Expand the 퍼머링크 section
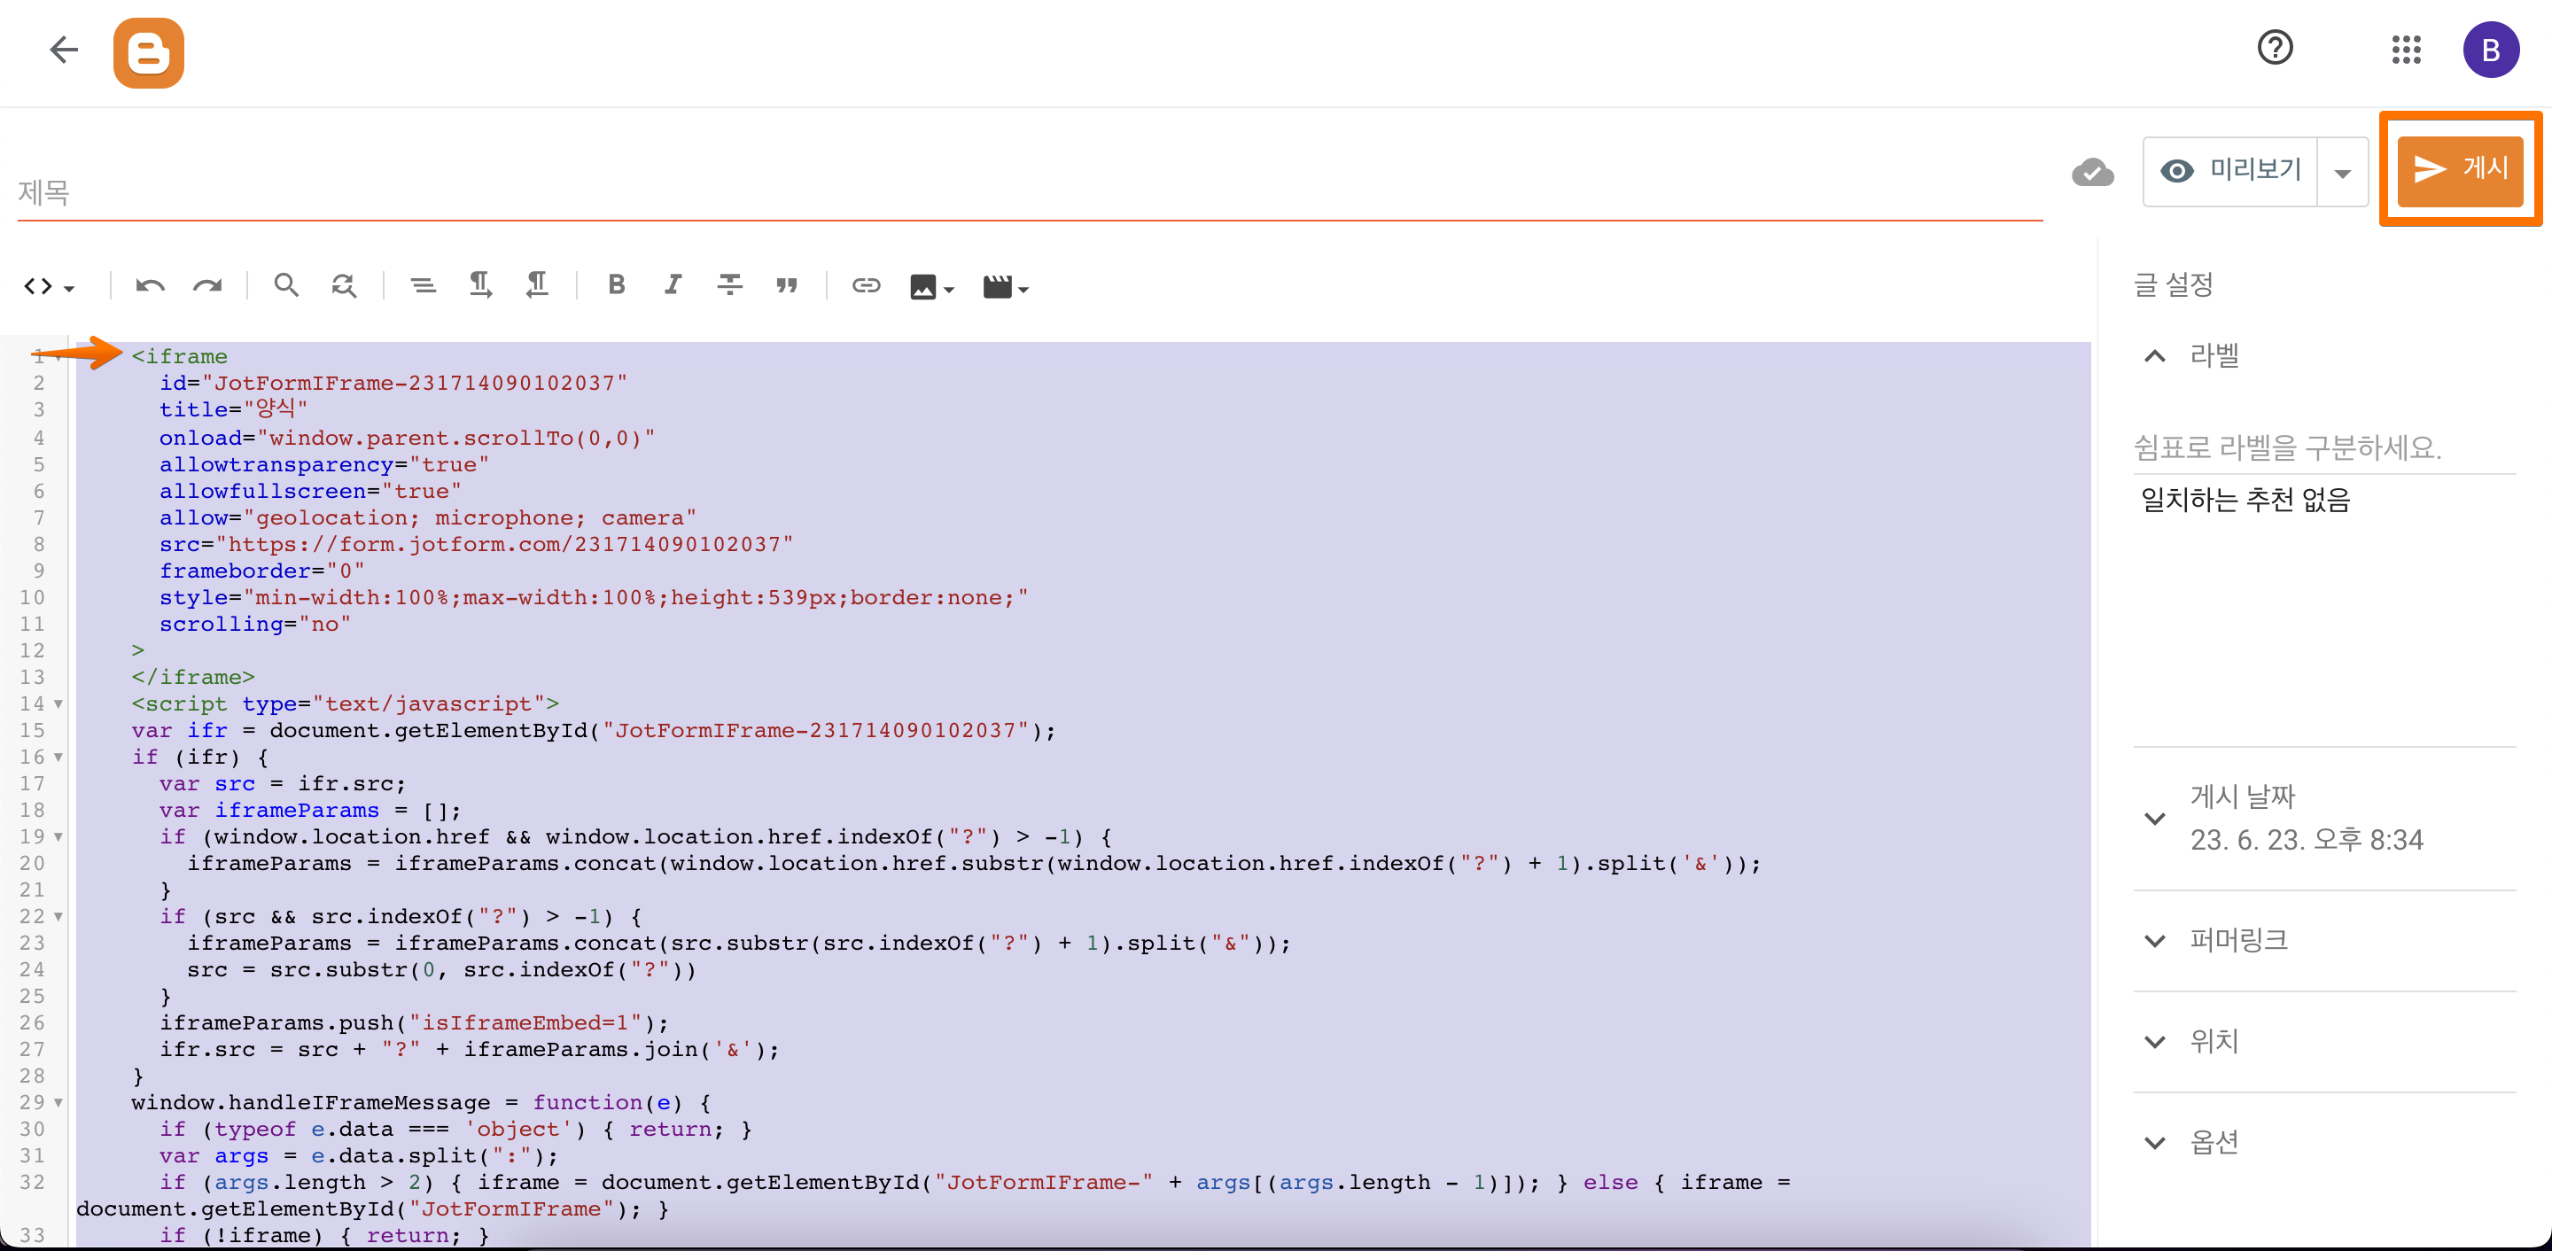Viewport: 2552px width, 1251px height. (2155, 941)
